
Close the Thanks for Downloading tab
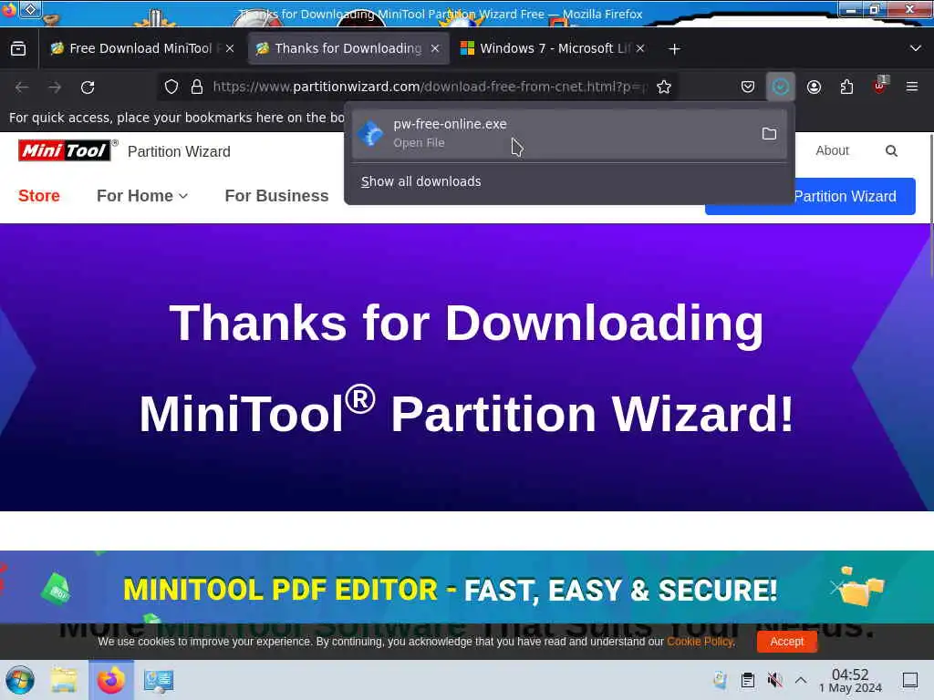coord(435,49)
